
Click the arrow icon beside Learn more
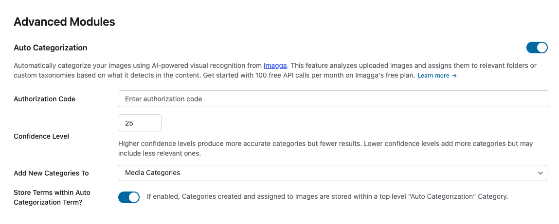point(454,76)
